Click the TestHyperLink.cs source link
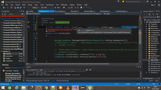 point(17,68)
